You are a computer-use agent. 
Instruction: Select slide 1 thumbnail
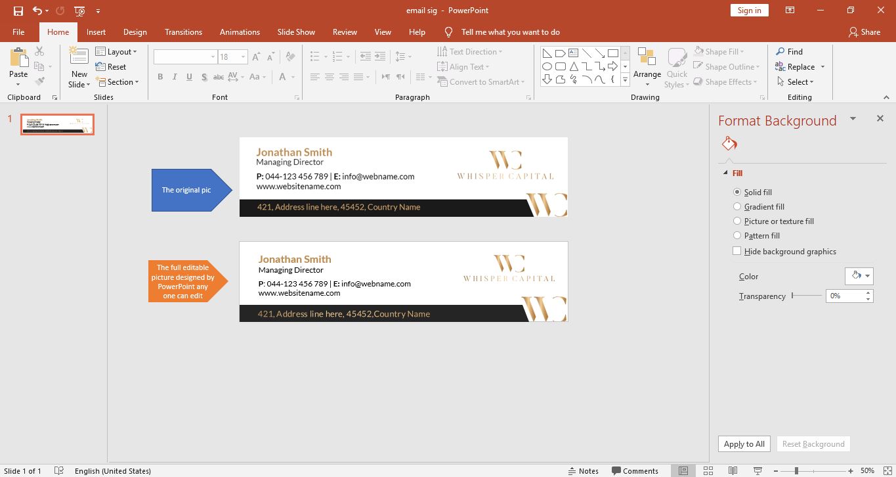(x=58, y=124)
